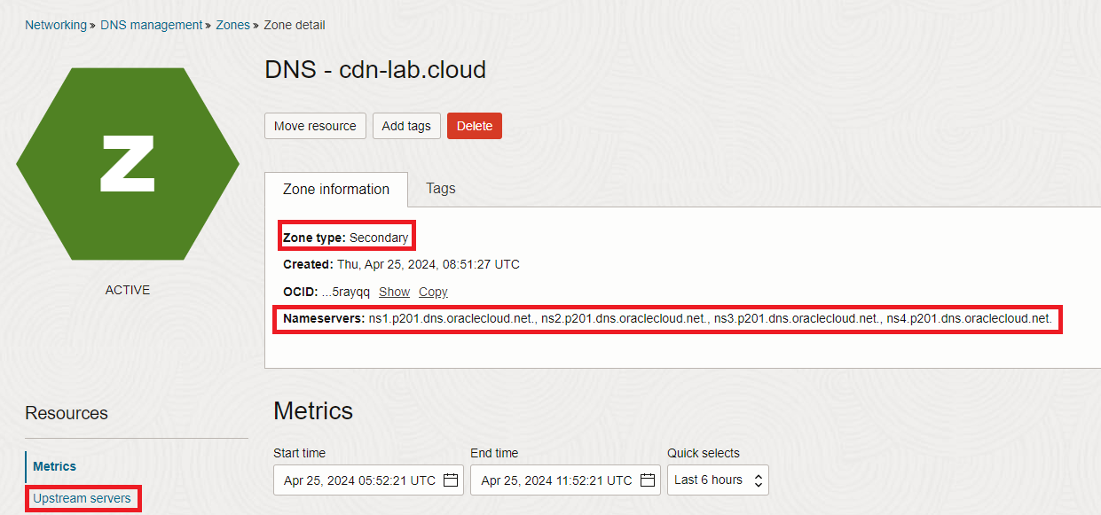Copy the zone OCID
The height and width of the screenshot is (515, 1101).
pyautogui.click(x=433, y=292)
